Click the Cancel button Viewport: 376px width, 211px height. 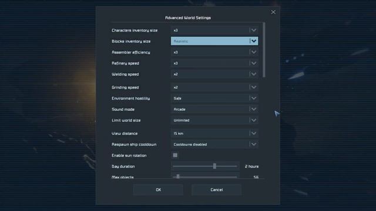(217, 190)
